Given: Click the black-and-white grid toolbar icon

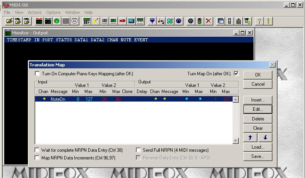Looking at the screenshot, I should pyautogui.click(x=66, y=21).
